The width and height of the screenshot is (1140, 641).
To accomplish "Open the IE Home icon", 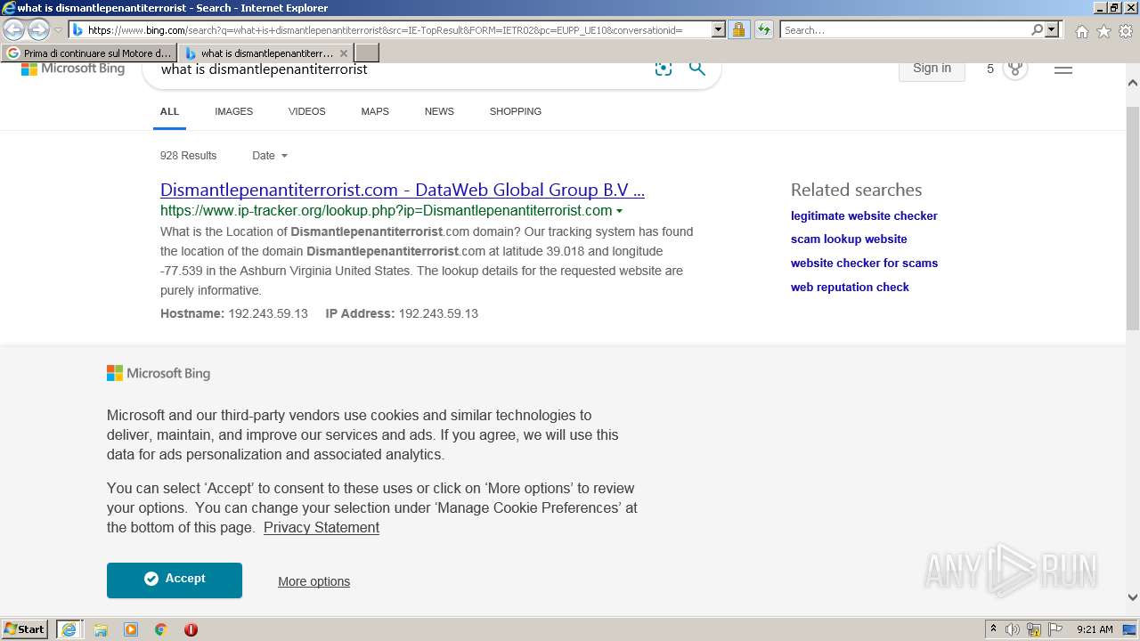I will 1081,31.
